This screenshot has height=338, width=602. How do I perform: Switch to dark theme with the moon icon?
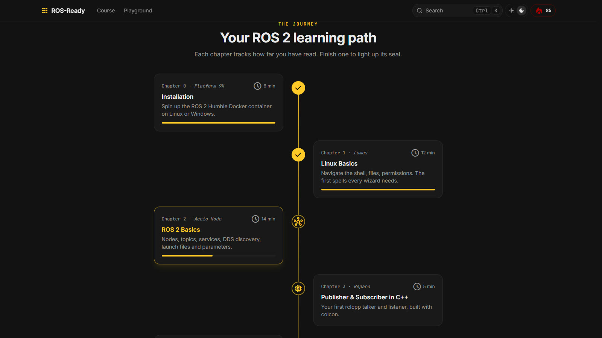click(x=521, y=11)
